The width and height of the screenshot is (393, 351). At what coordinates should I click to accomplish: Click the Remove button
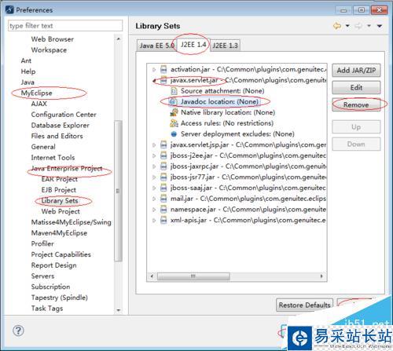click(x=356, y=104)
